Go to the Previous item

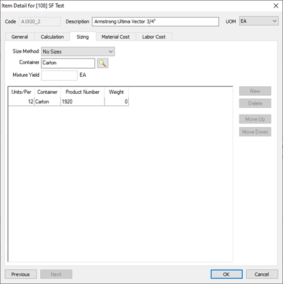point(21,274)
